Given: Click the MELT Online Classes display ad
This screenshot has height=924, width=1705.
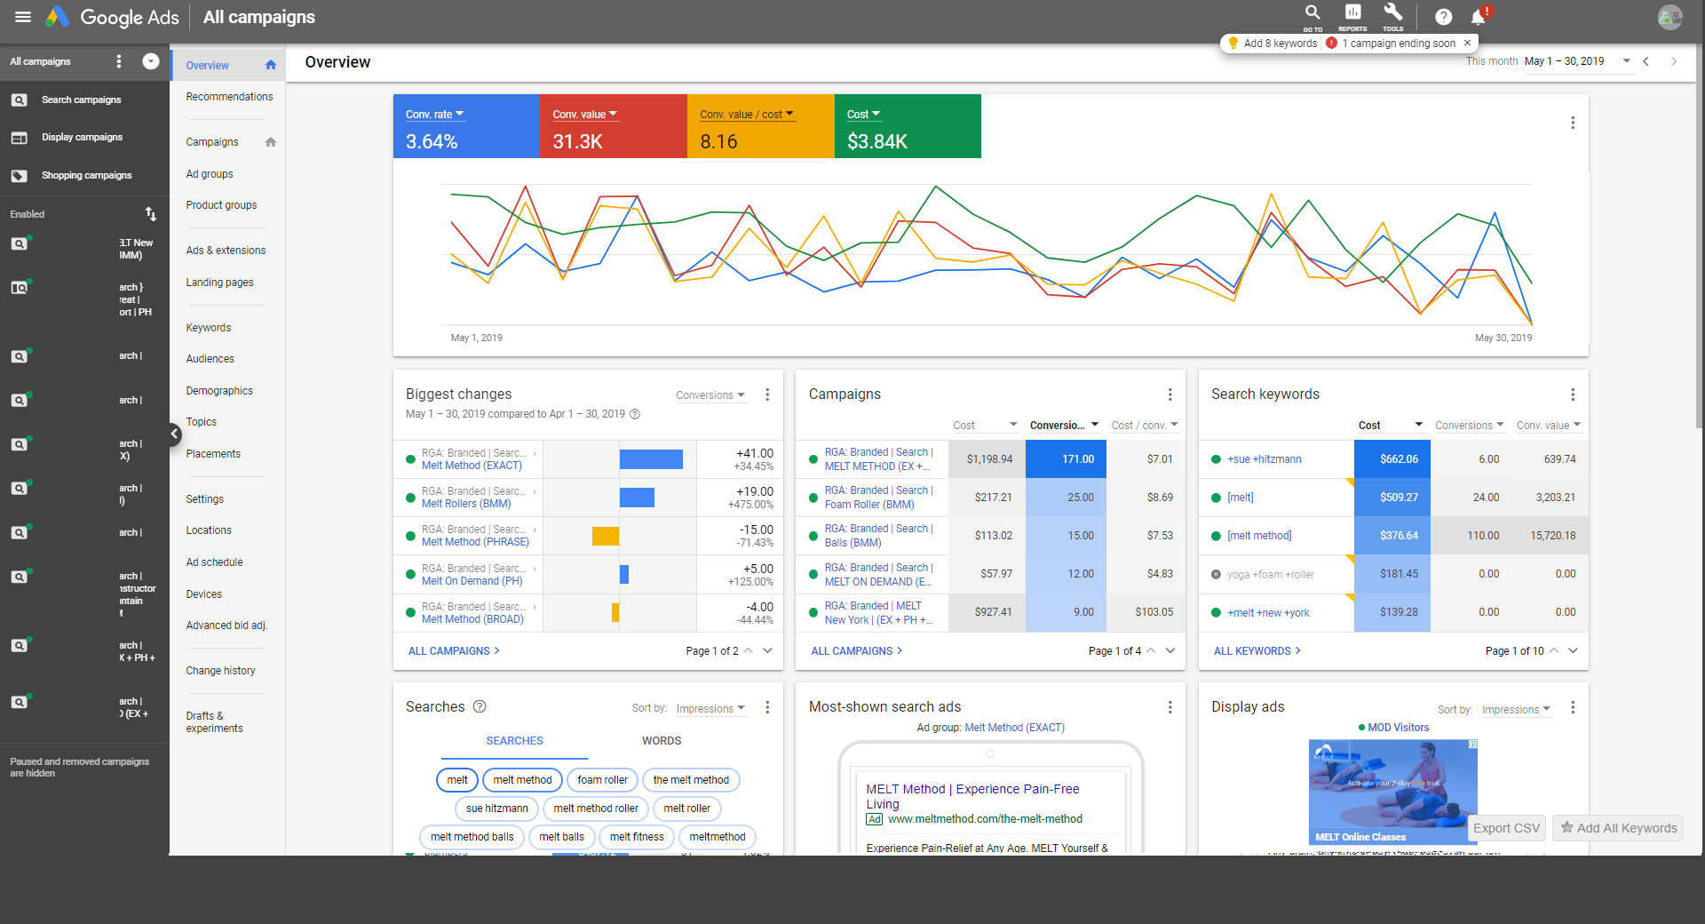Looking at the screenshot, I should [x=1392, y=792].
